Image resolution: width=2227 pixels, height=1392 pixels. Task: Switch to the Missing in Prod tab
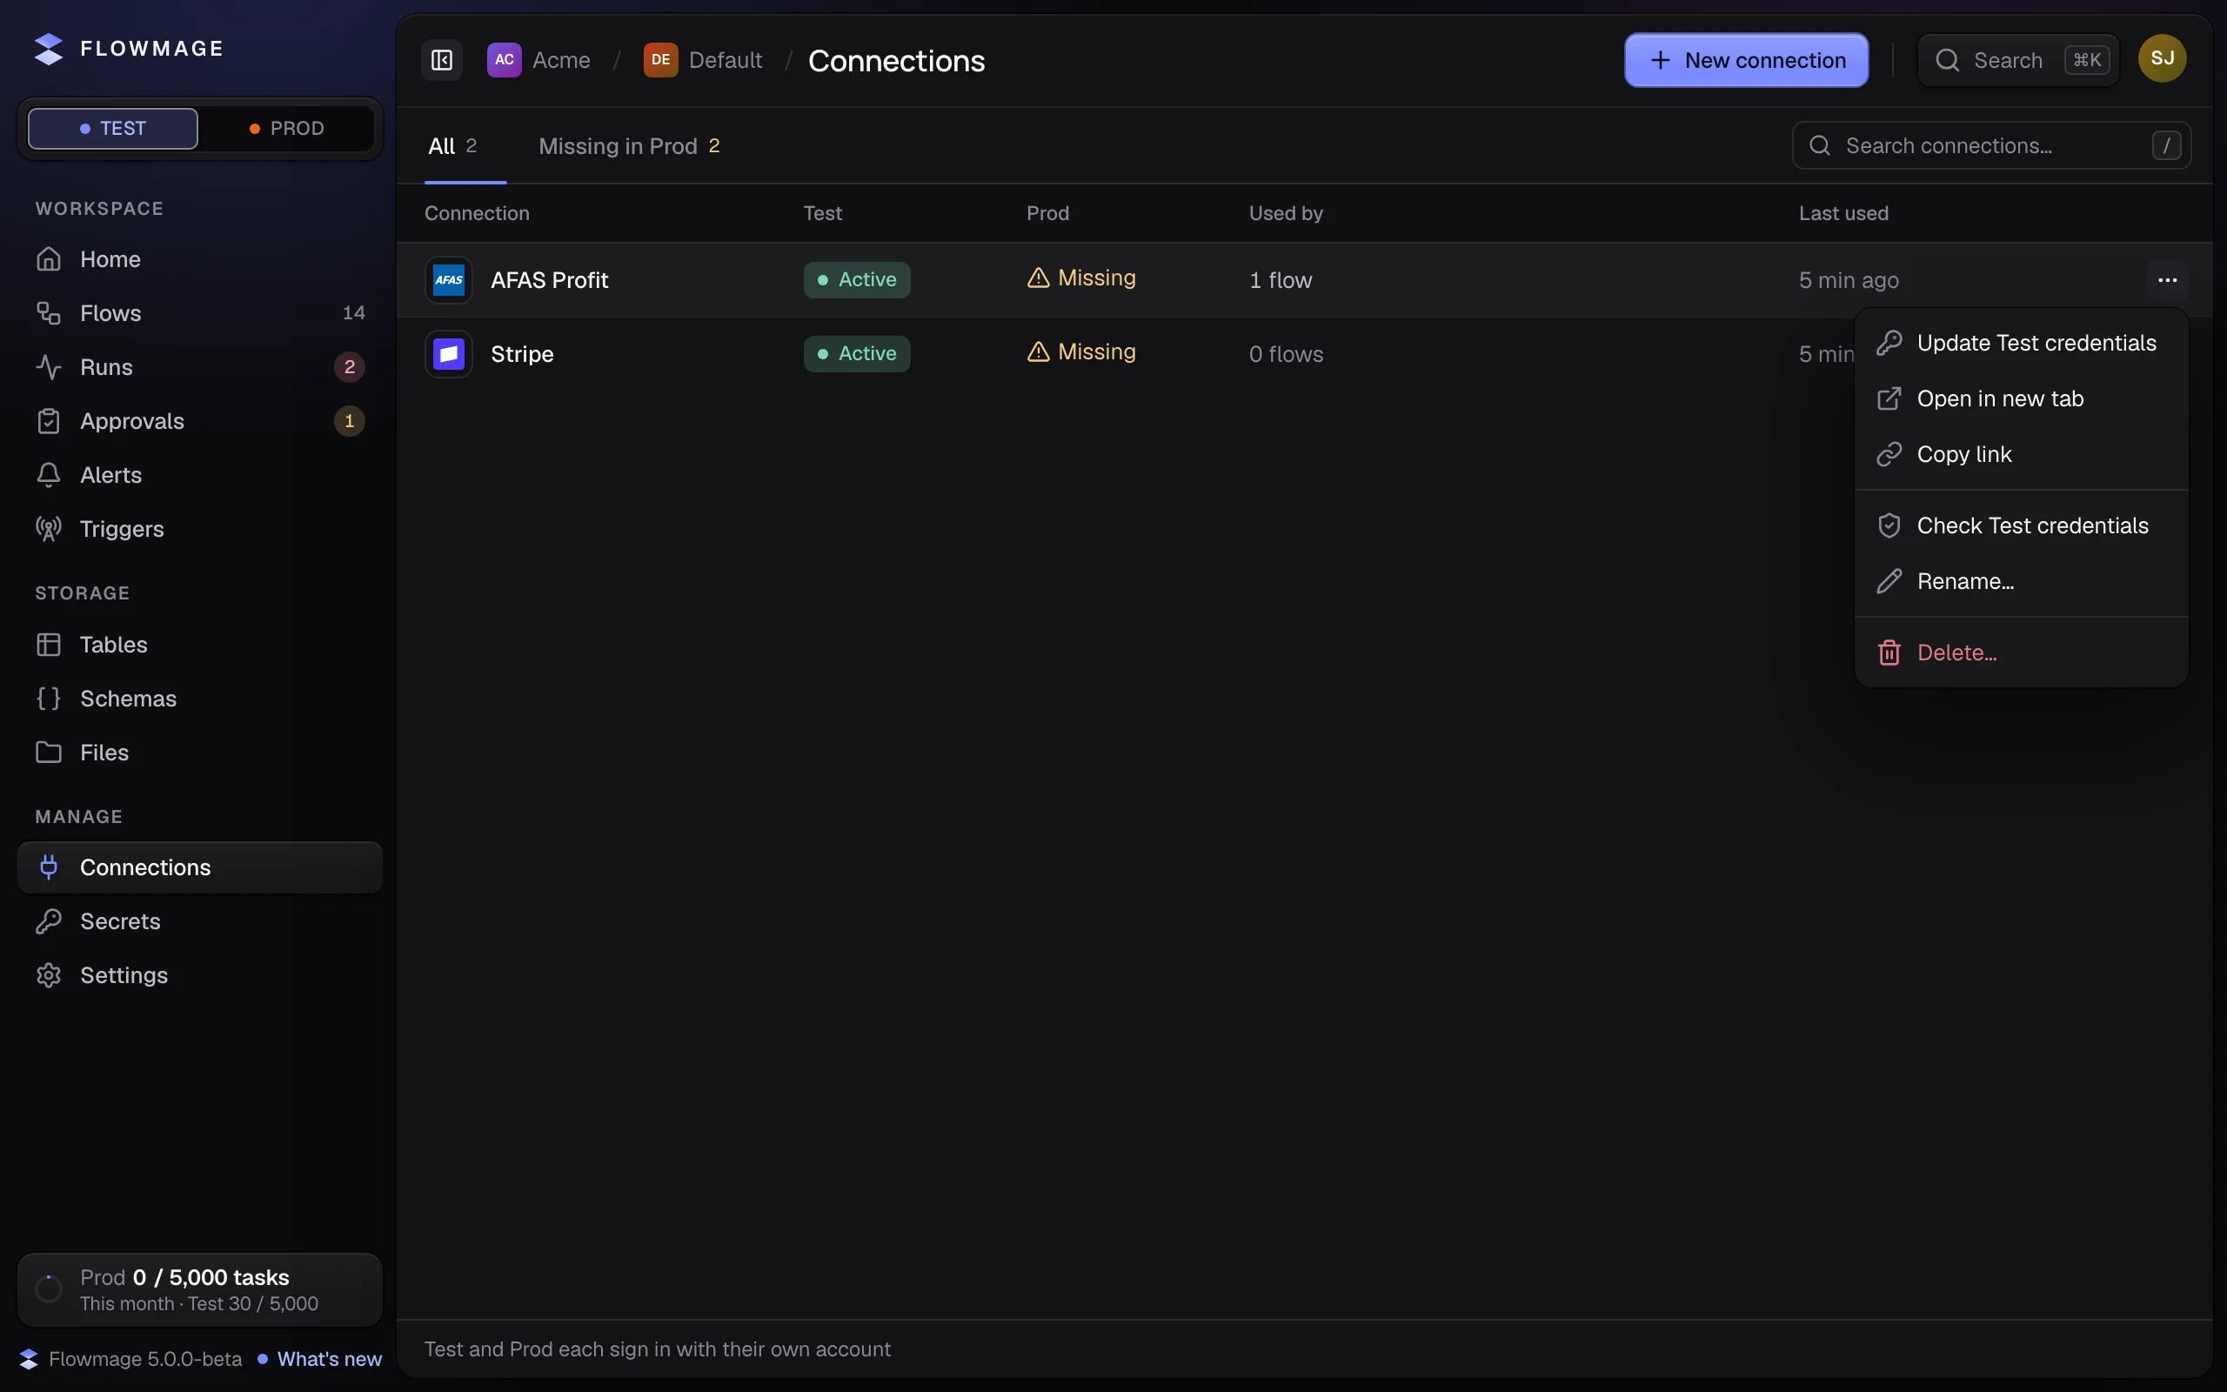point(630,146)
